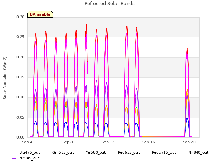The width and height of the screenshot is (220, 165).
Task: Toggle the Nir945_out legend entry
Action: click(x=26, y=158)
